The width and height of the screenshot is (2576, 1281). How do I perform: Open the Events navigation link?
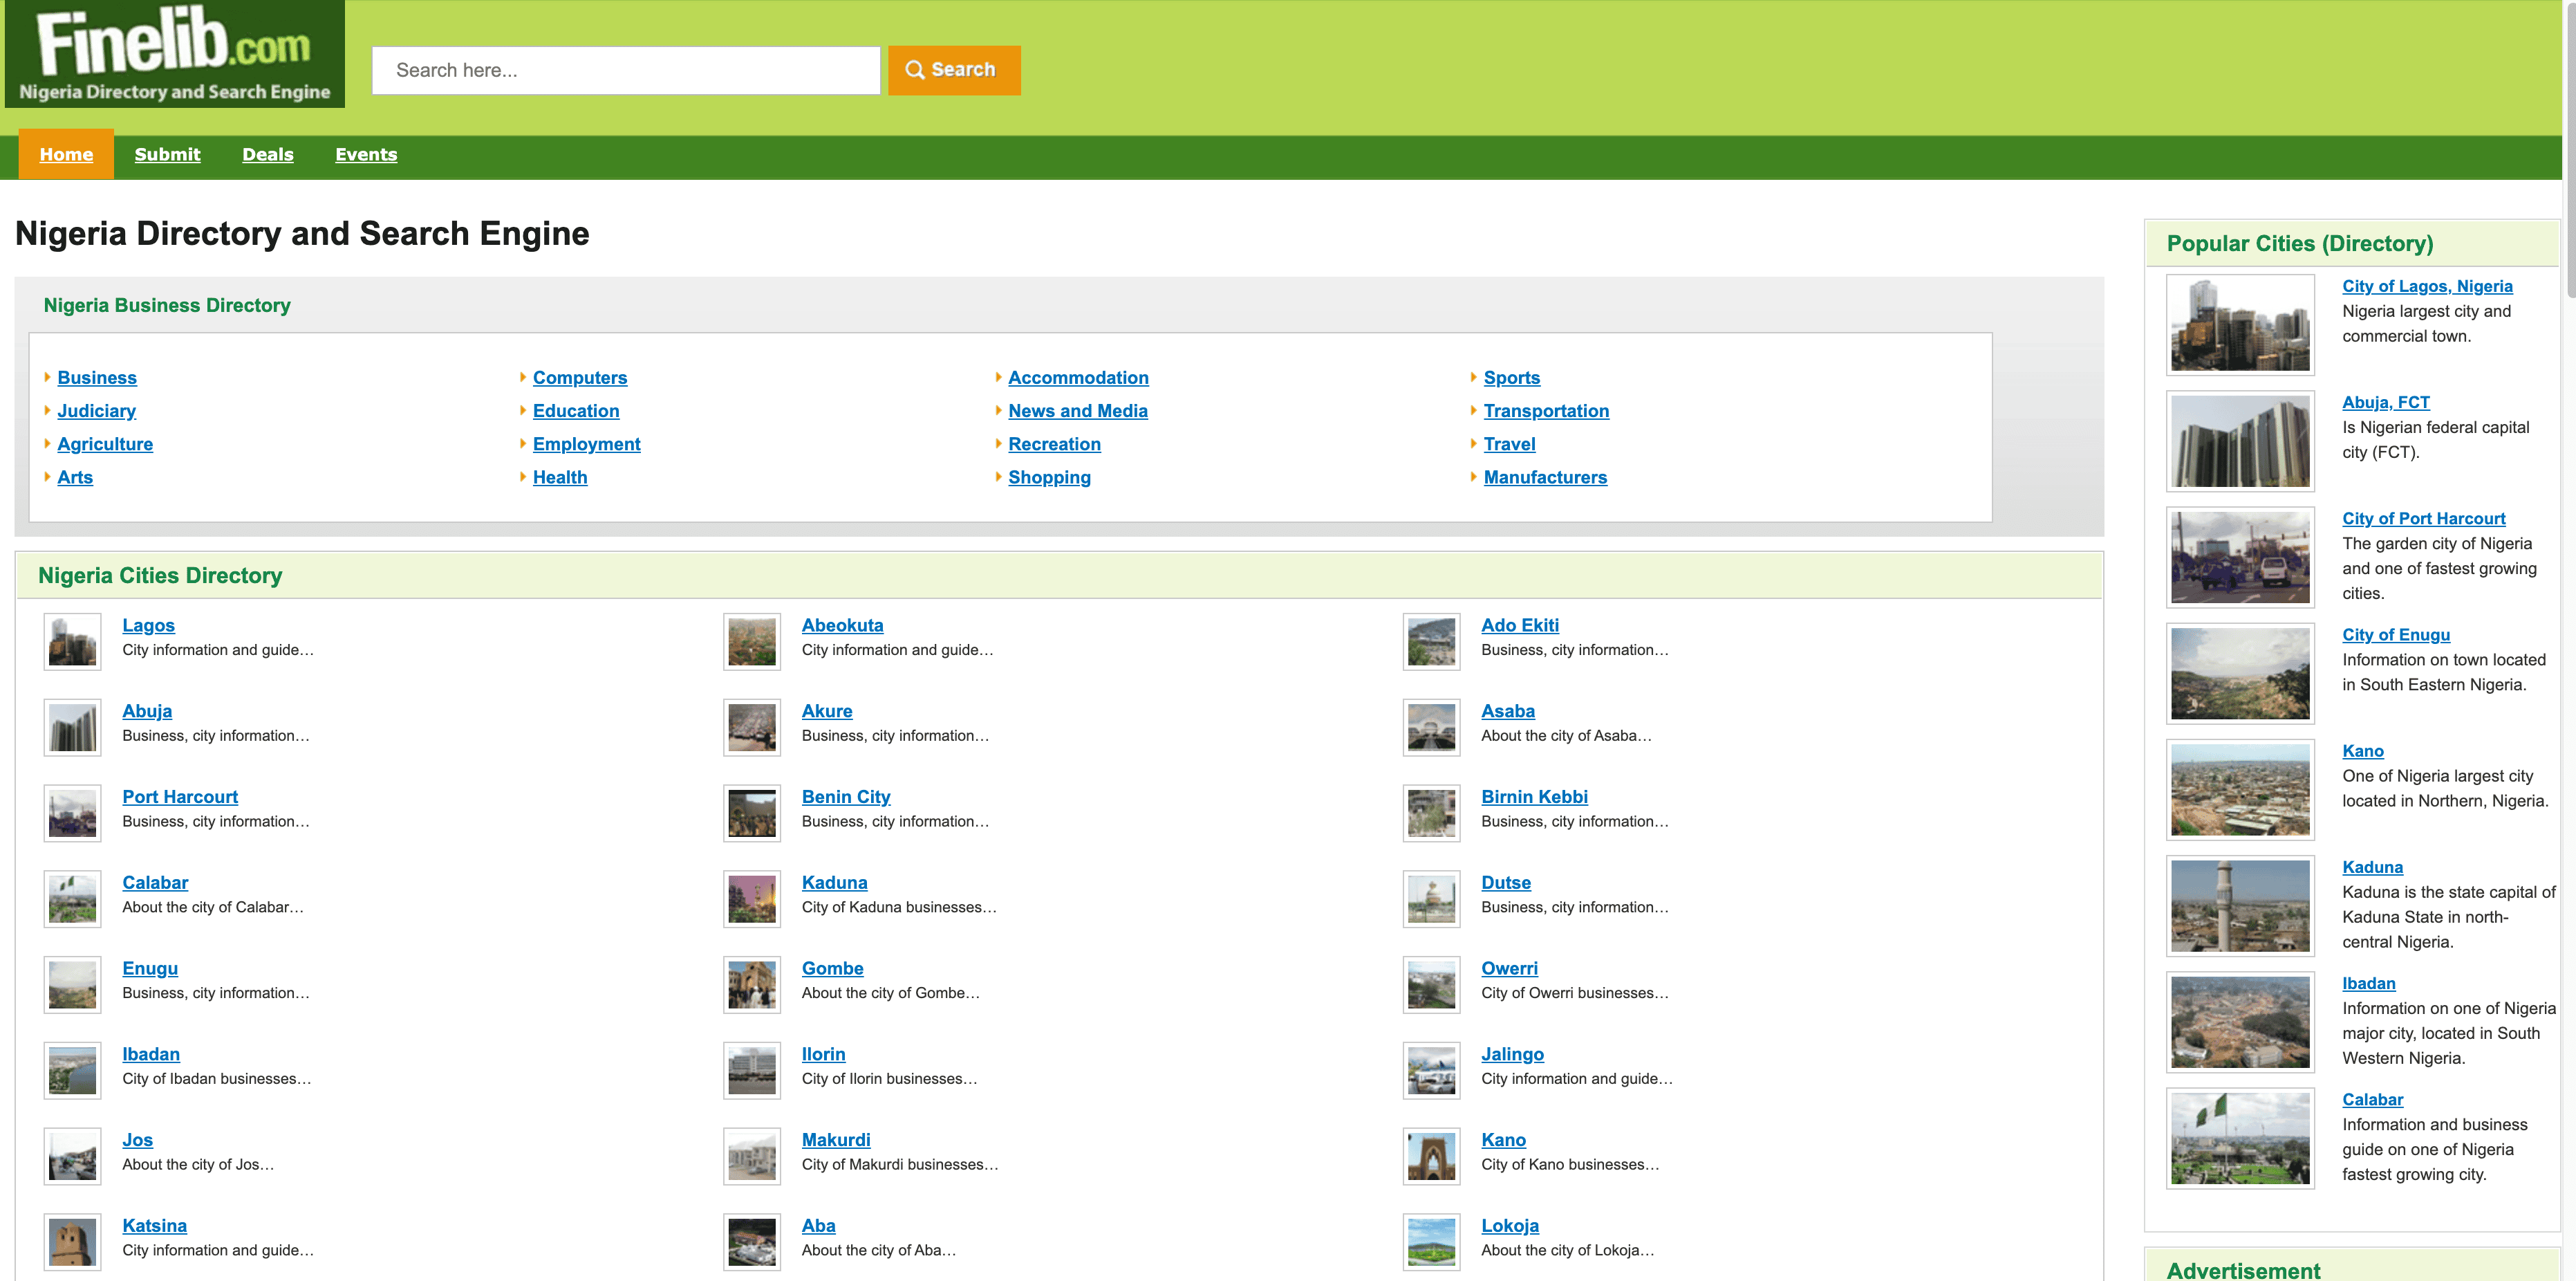point(366,154)
